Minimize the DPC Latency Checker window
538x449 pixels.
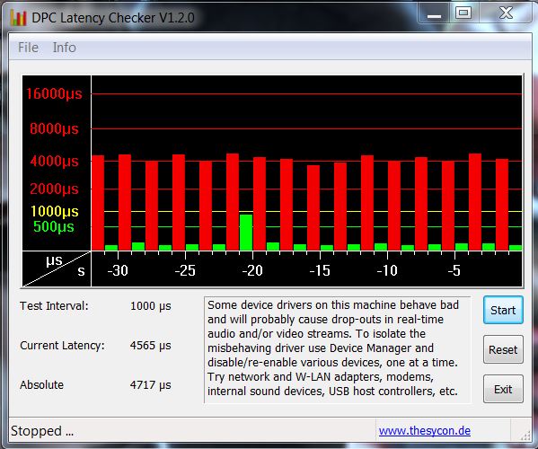click(x=434, y=13)
